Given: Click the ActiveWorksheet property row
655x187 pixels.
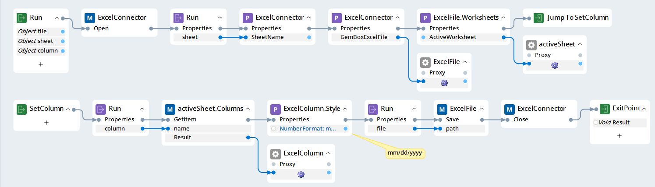Looking at the screenshot, I should click(463, 37).
